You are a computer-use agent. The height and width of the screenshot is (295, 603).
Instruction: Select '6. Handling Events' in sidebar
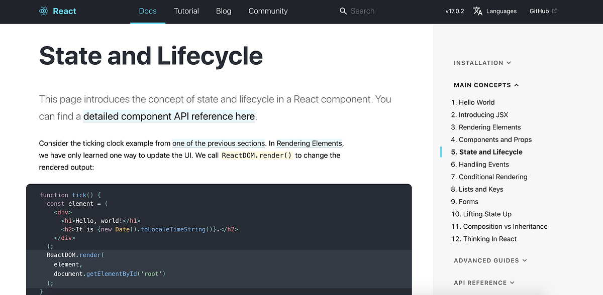click(480, 164)
